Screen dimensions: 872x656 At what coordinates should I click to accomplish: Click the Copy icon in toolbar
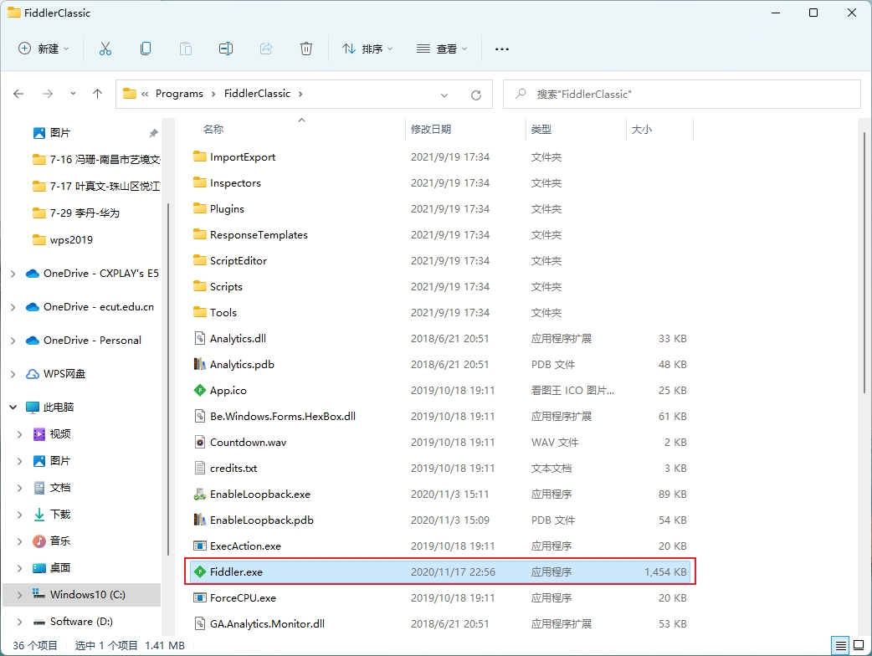146,49
